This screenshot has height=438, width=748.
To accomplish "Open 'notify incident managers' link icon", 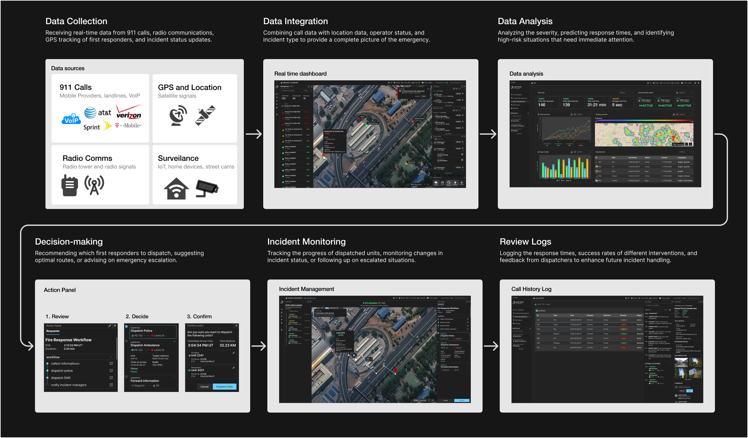I will pos(111,385).
